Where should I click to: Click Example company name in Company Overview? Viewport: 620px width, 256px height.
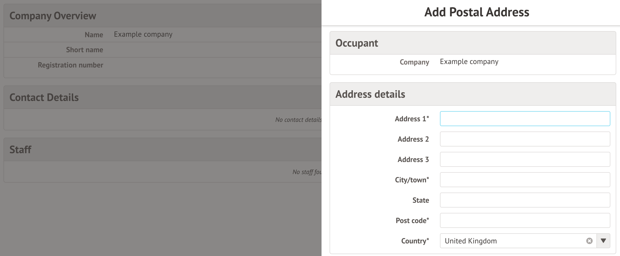143,35
